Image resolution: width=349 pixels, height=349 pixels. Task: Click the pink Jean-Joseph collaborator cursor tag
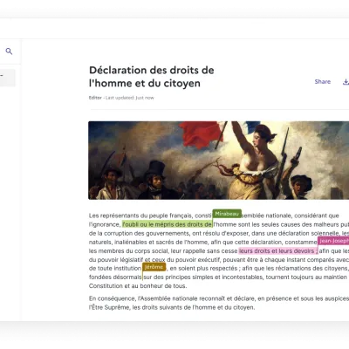pos(333,241)
